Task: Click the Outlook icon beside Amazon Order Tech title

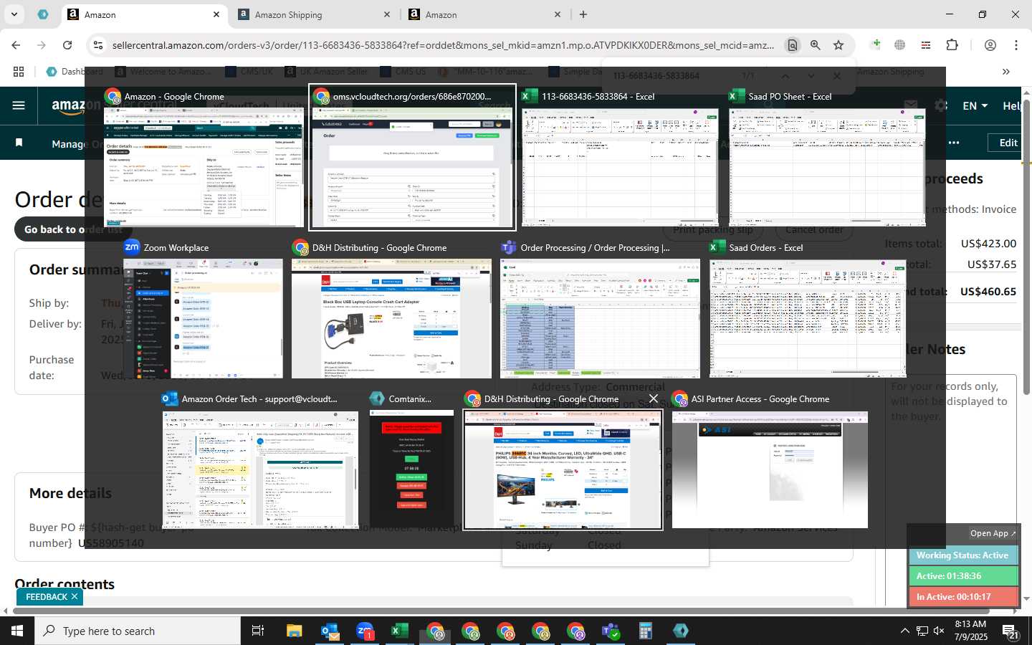Action: pyautogui.click(x=170, y=398)
